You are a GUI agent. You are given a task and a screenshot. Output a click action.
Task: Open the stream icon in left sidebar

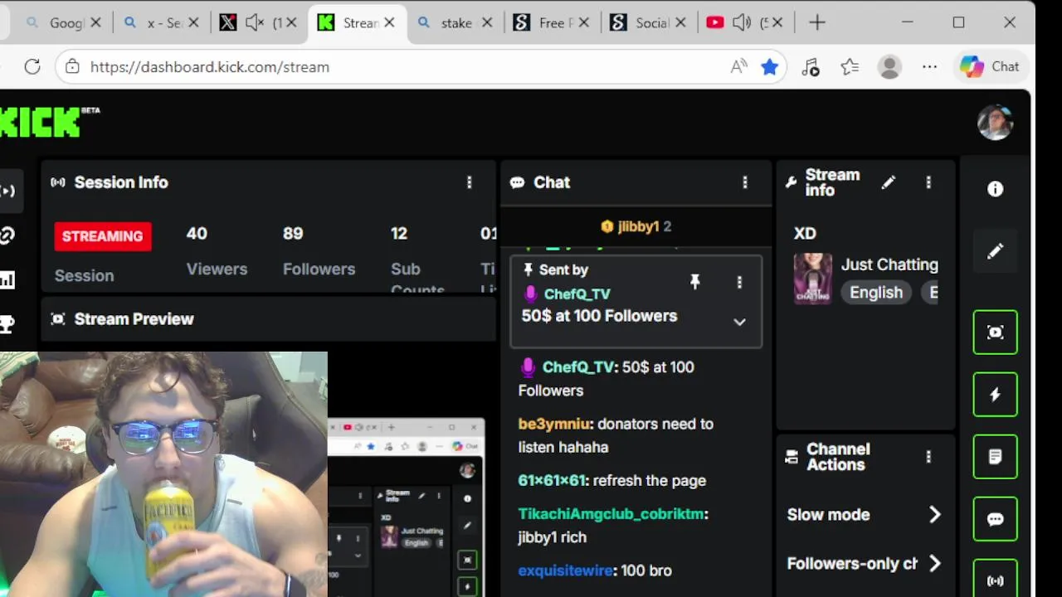tap(7, 192)
